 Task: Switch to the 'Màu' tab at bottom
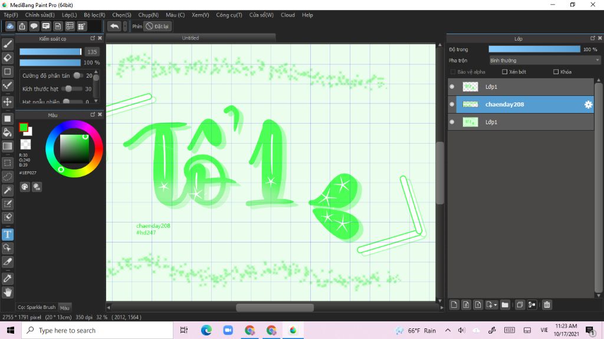pos(65,307)
